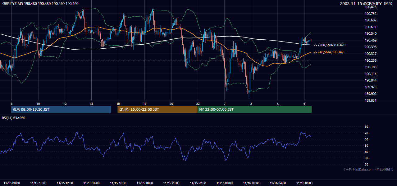Click the 190.398 price axis label
Image resolution: width=397 pixels, height=186 pixels.
[x=370, y=47]
